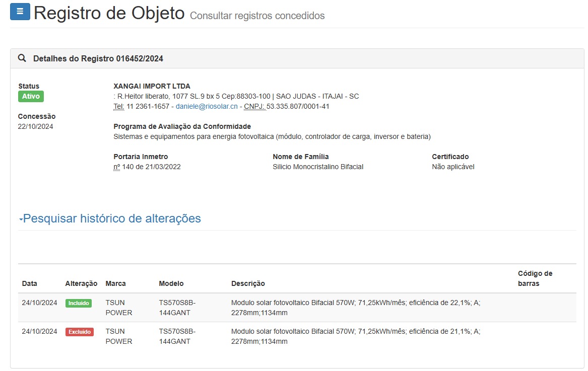Click the Consultar registros concedidos subtitle

pyautogui.click(x=257, y=16)
